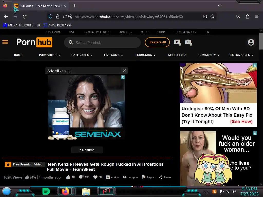This screenshot has height=197, width=263.
Task: Go back to the previous page
Action: pyautogui.click(x=6, y=17)
